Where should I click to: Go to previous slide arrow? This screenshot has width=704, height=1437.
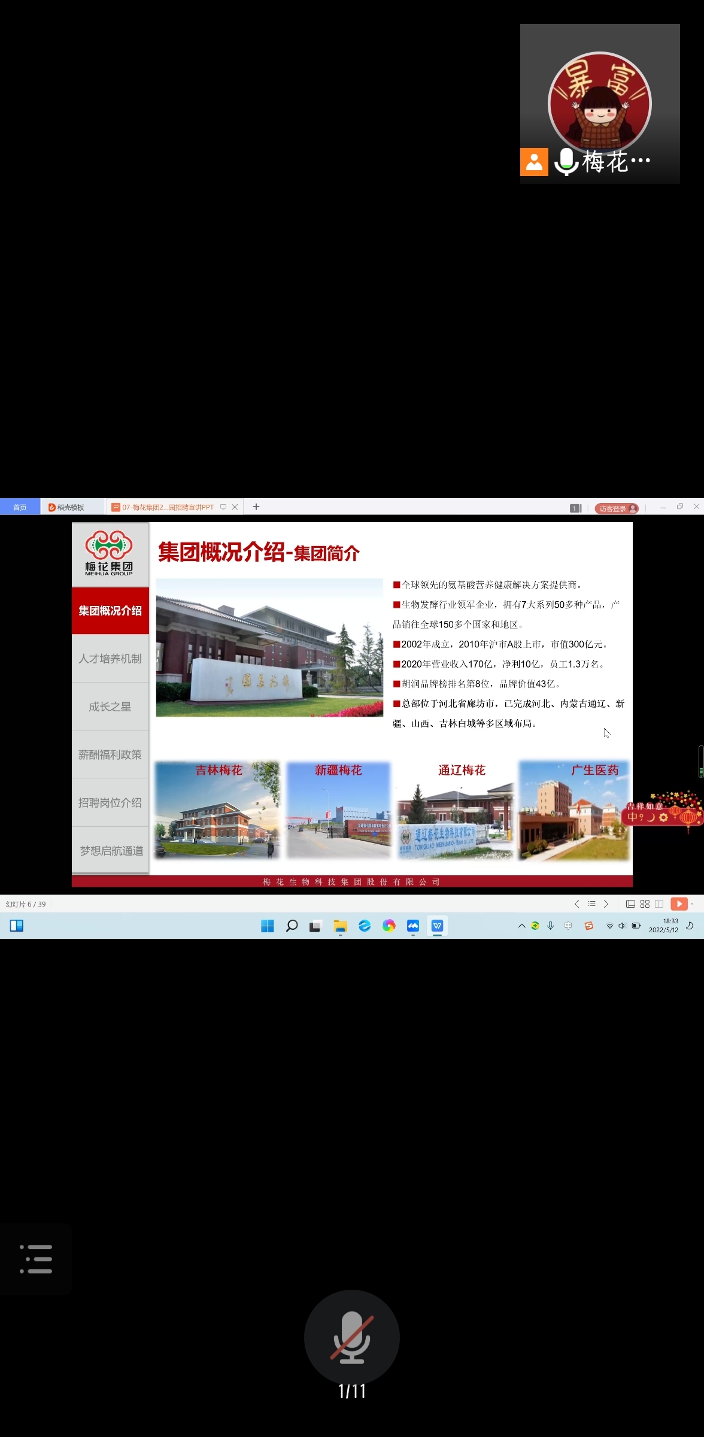[576, 904]
